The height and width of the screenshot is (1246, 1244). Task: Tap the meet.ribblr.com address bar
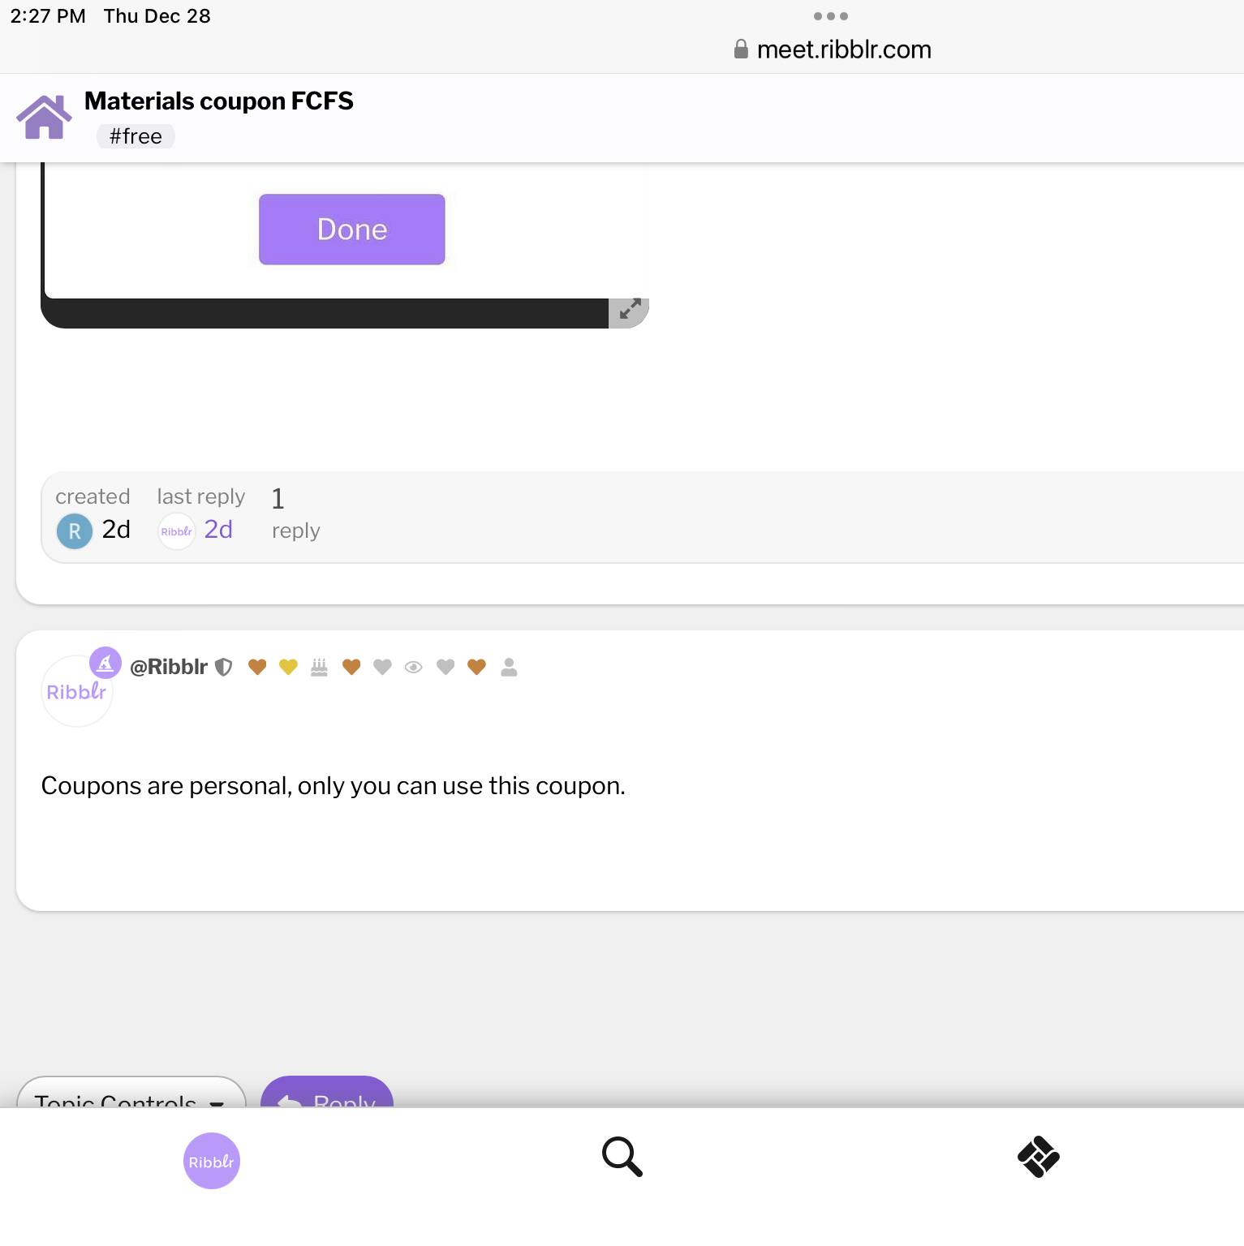833,49
